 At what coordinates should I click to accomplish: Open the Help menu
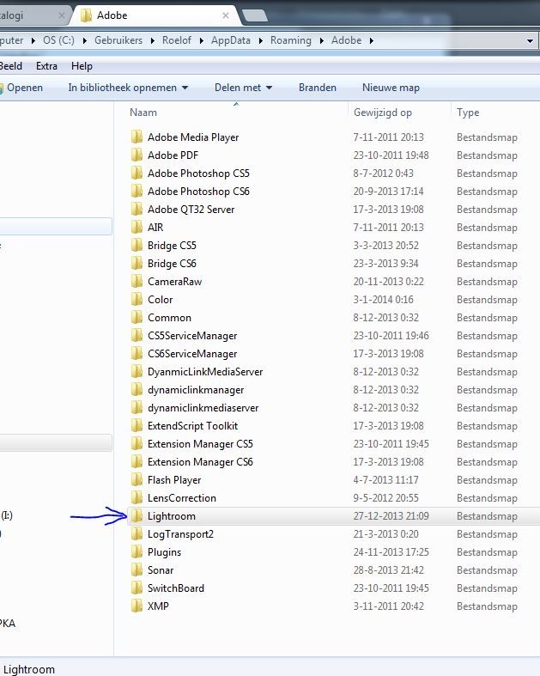(x=82, y=66)
